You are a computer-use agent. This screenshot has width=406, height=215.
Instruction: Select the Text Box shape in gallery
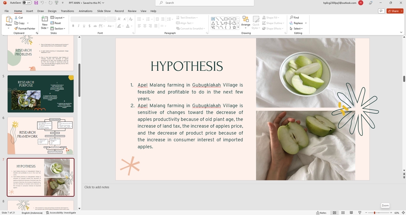point(213,19)
